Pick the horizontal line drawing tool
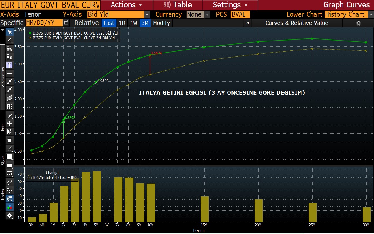 9,73
